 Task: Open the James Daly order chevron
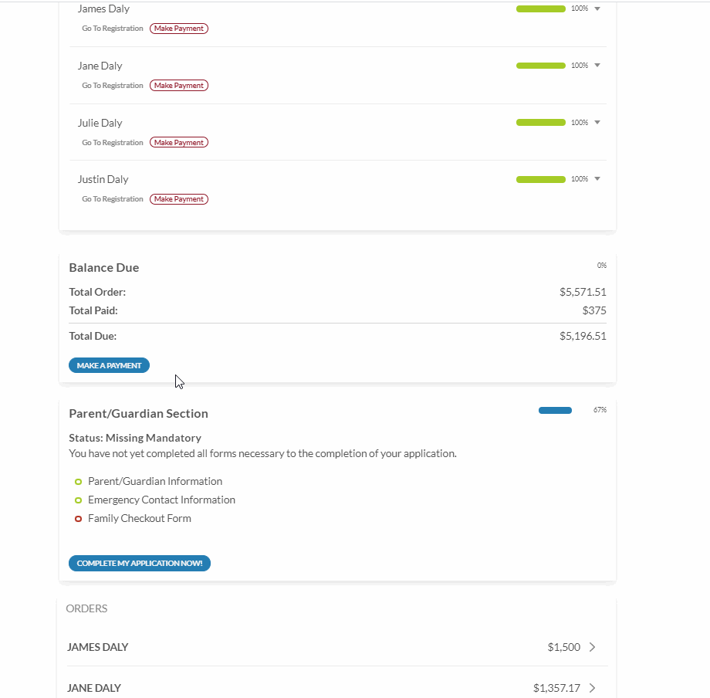pos(592,647)
